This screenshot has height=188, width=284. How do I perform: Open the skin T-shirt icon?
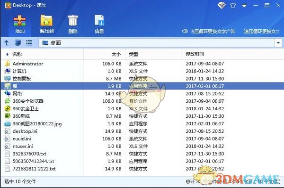click(233, 6)
